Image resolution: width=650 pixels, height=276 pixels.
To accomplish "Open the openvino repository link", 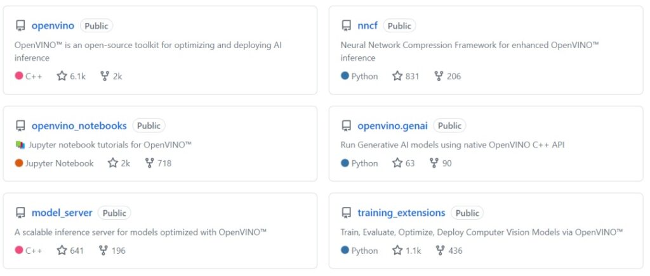I will click(x=53, y=25).
